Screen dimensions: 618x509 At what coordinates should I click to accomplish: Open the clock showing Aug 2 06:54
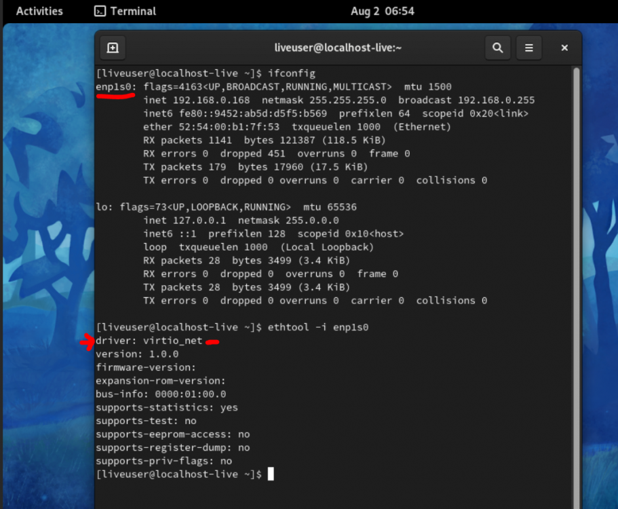pos(383,11)
